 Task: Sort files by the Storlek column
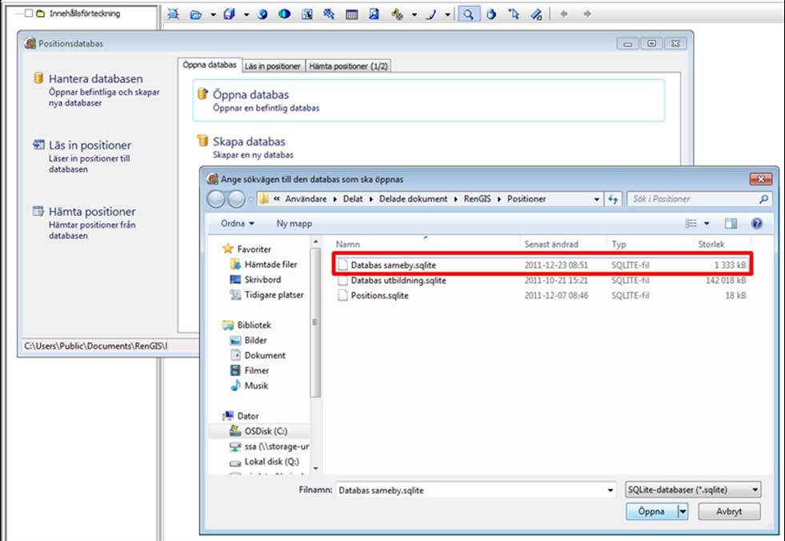tap(723, 244)
